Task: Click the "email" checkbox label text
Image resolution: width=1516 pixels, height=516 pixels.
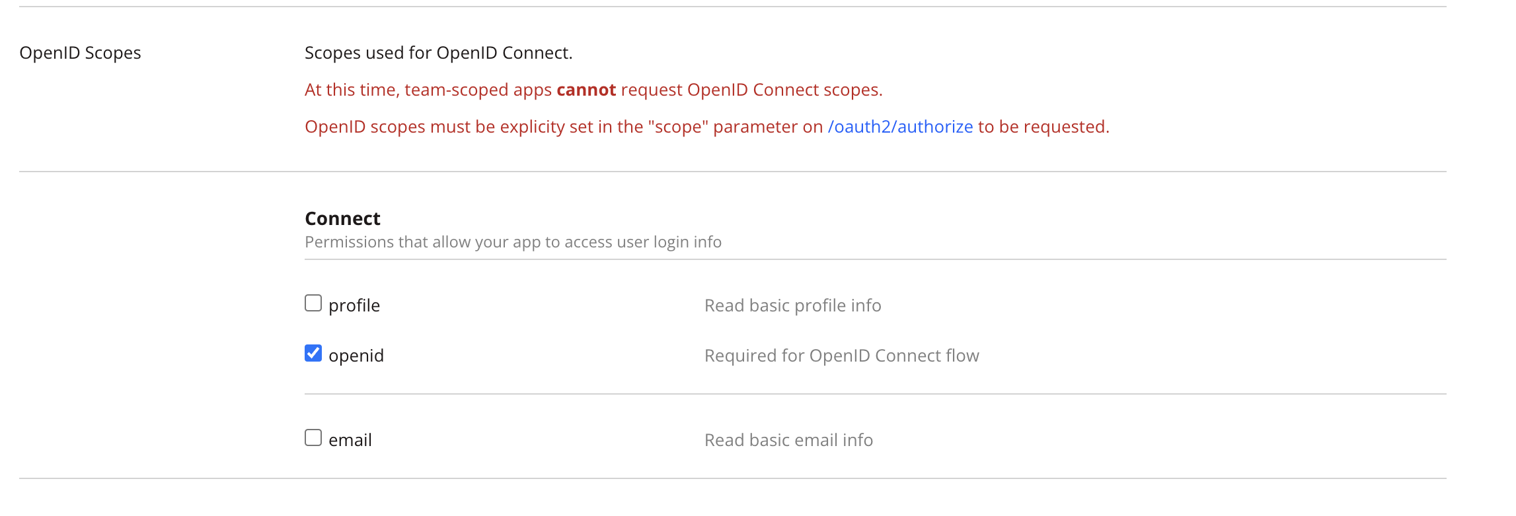Action: pyautogui.click(x=350, y=440)
